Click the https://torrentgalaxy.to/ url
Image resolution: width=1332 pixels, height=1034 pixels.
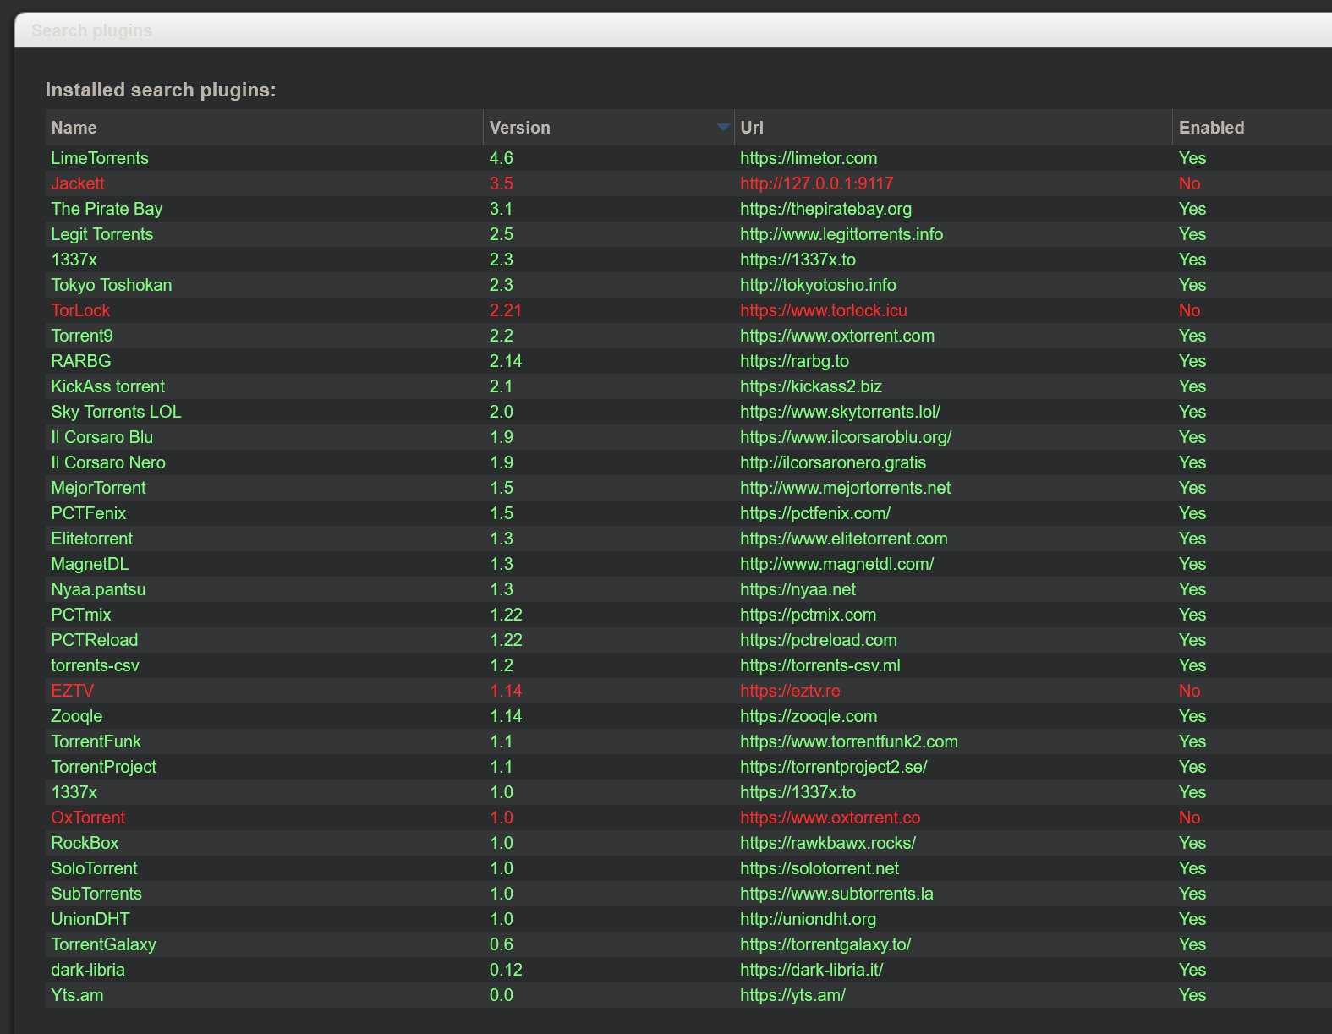[825, 944]
